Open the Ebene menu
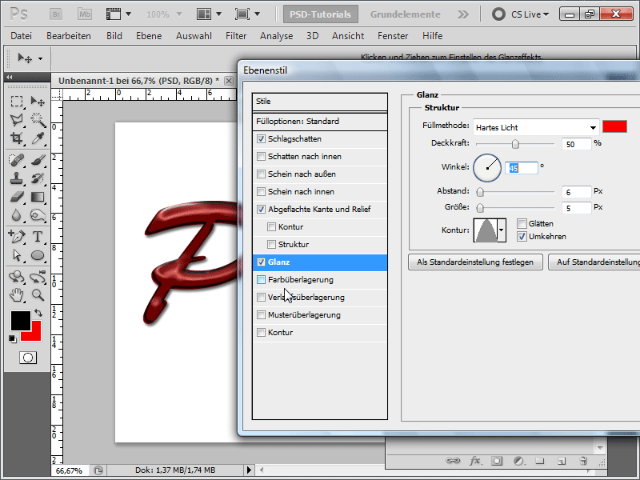Screen dimensions: 640x480 point(149,36)
